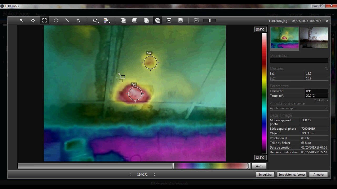Select the spot meter measurement tool
Viewport: 337px width, 189px height.
[33, 20]
